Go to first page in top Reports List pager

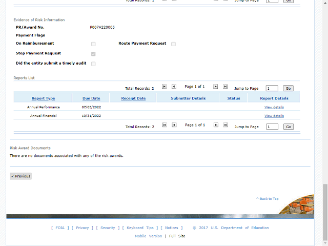(x=164, y=87)
